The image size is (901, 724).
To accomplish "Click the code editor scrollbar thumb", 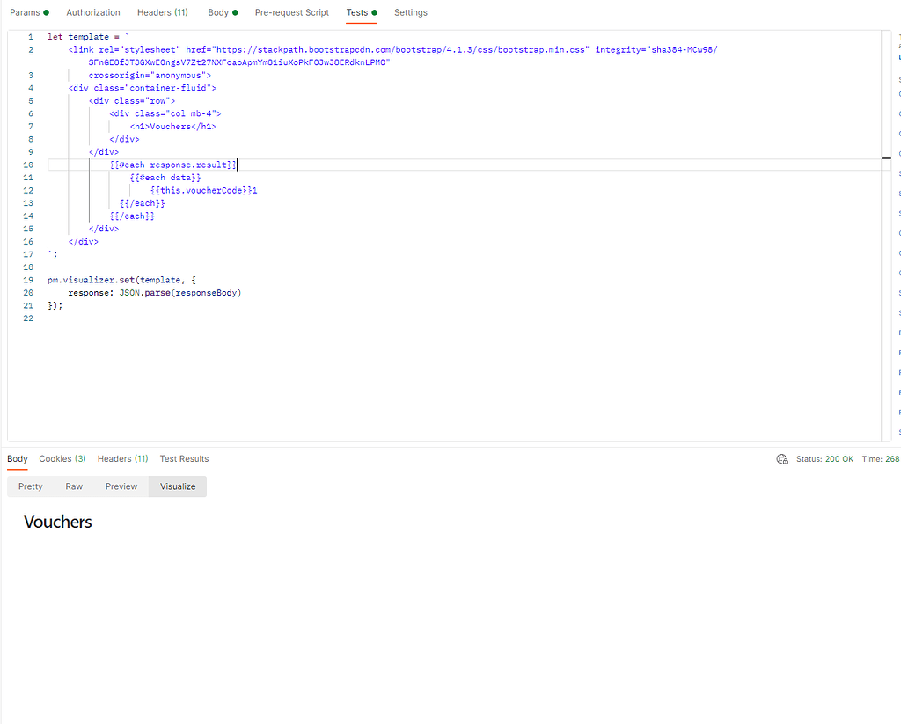I will click(x=887, y=157).
